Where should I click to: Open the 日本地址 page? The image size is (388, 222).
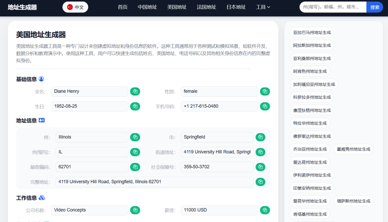coord(236,7)
